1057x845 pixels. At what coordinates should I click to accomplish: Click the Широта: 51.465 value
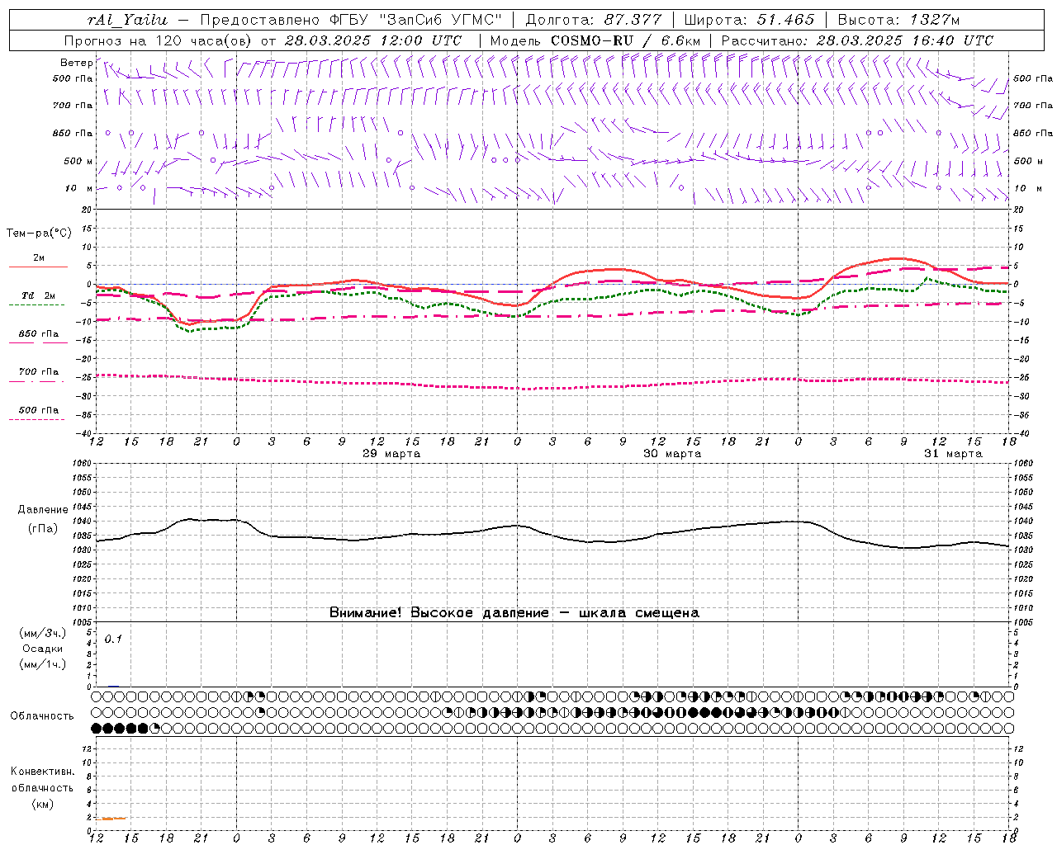coord(749,20)
